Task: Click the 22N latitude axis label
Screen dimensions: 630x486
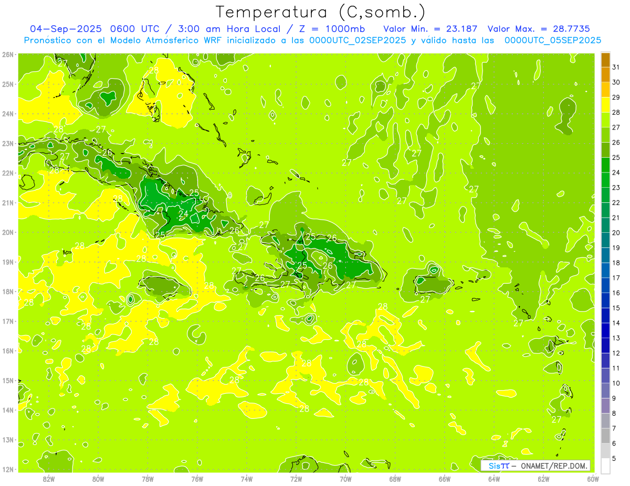Action: point(8,173)
